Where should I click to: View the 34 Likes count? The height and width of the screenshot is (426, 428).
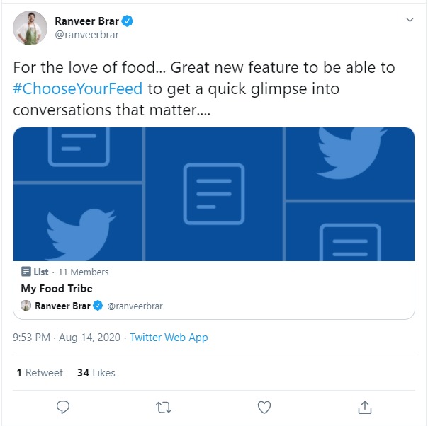pyautogui.click(x=96, y=372)
